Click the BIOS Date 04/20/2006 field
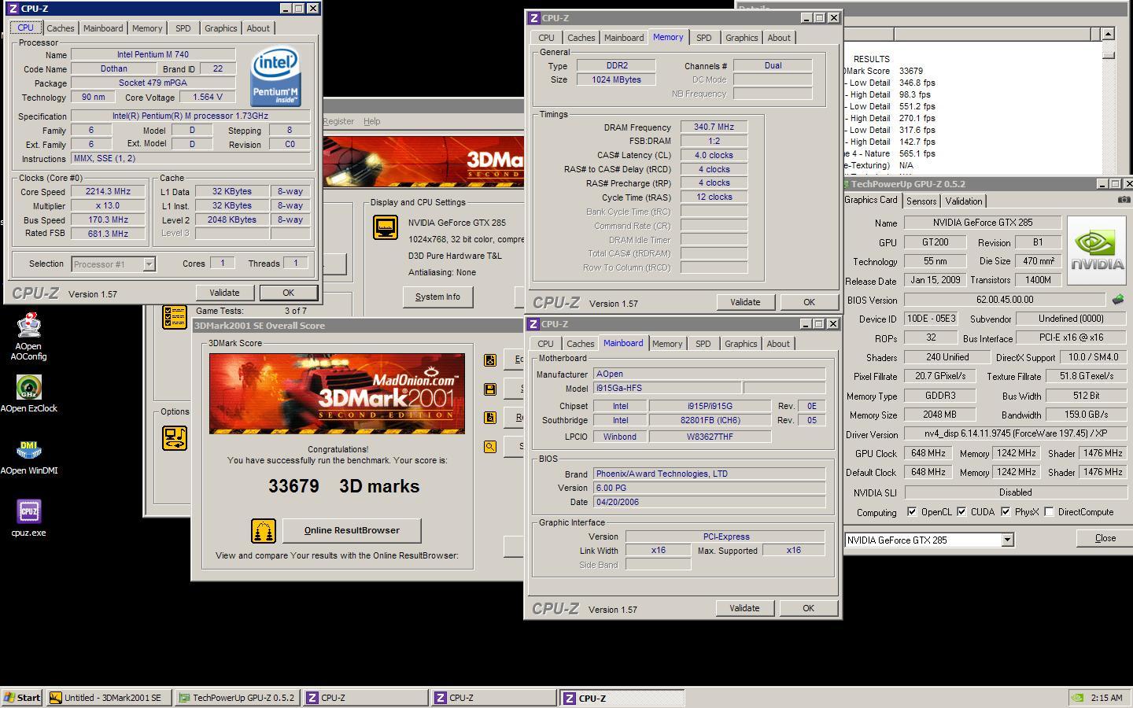The image size is (1133, 708). pyautogui.click(x=709, y=502)
